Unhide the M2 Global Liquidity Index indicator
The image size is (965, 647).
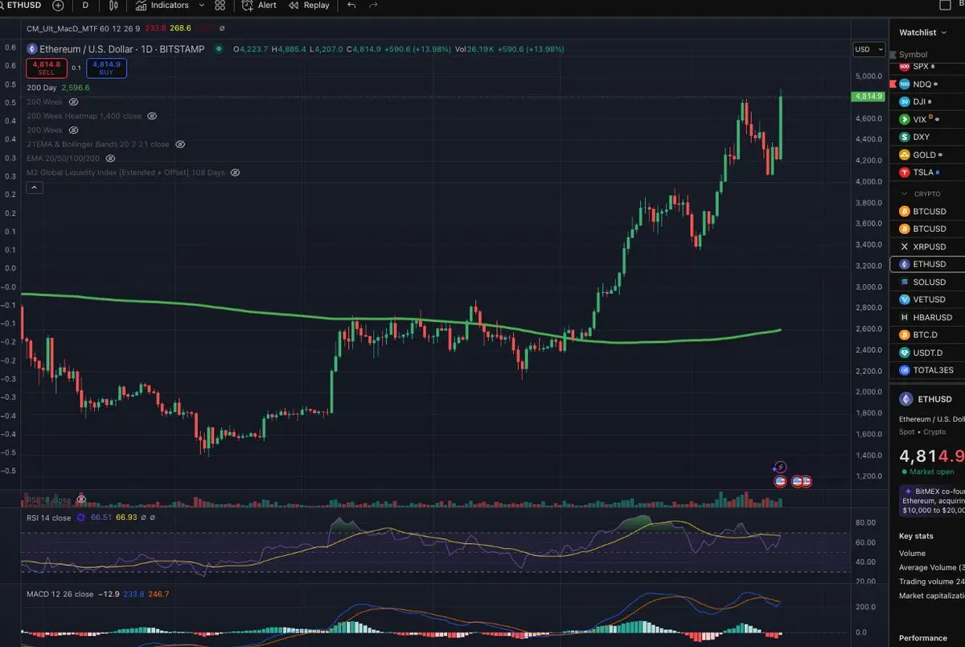(236, 172)
